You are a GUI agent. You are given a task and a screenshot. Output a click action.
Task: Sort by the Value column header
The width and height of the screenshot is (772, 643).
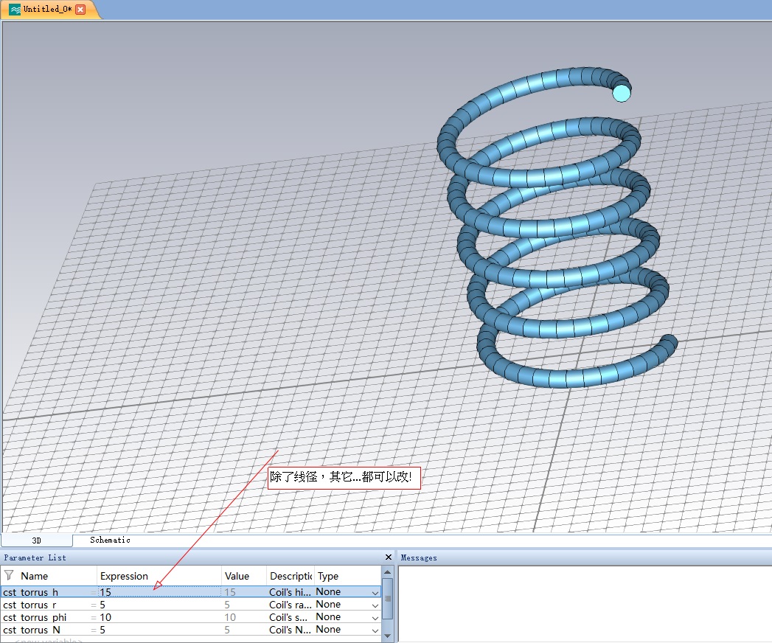pos(237,576)
